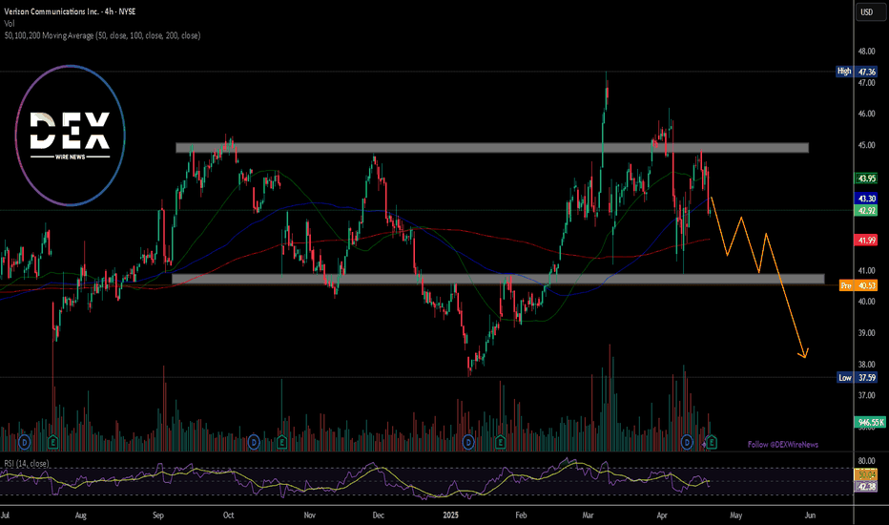Viewport: 889px width, 525px height.
Task: Click the Apr label on time axis
Action: 662,515
